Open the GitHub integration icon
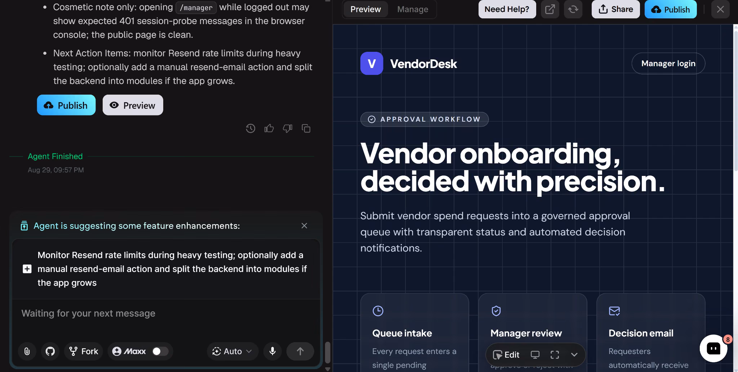Image resolution: width=738 pixels, height=372 pixels. (50, 351)
